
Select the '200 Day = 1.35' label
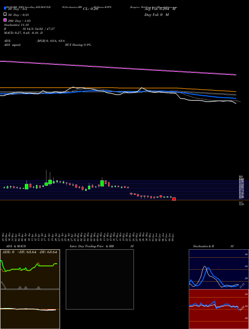tap(19, 21)
